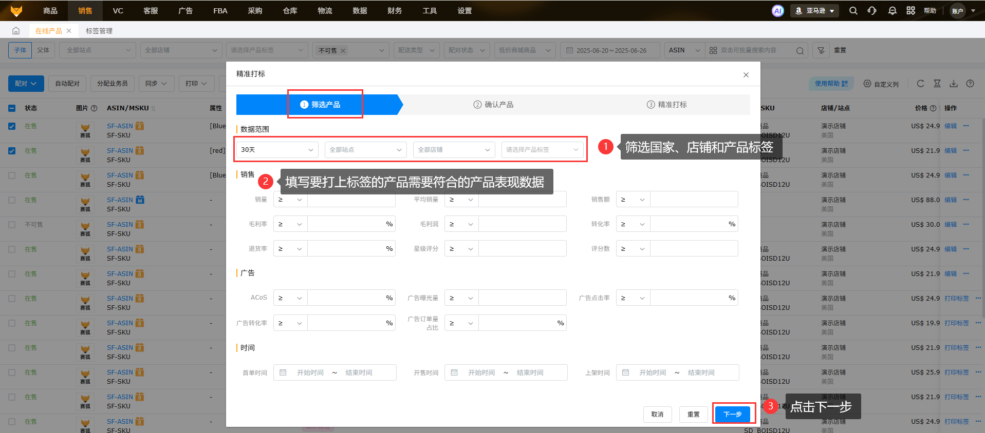This screenshot has width=985, height=433.
Task: Check the checkbox of the 不可售 row
Action: pos(12,225)
